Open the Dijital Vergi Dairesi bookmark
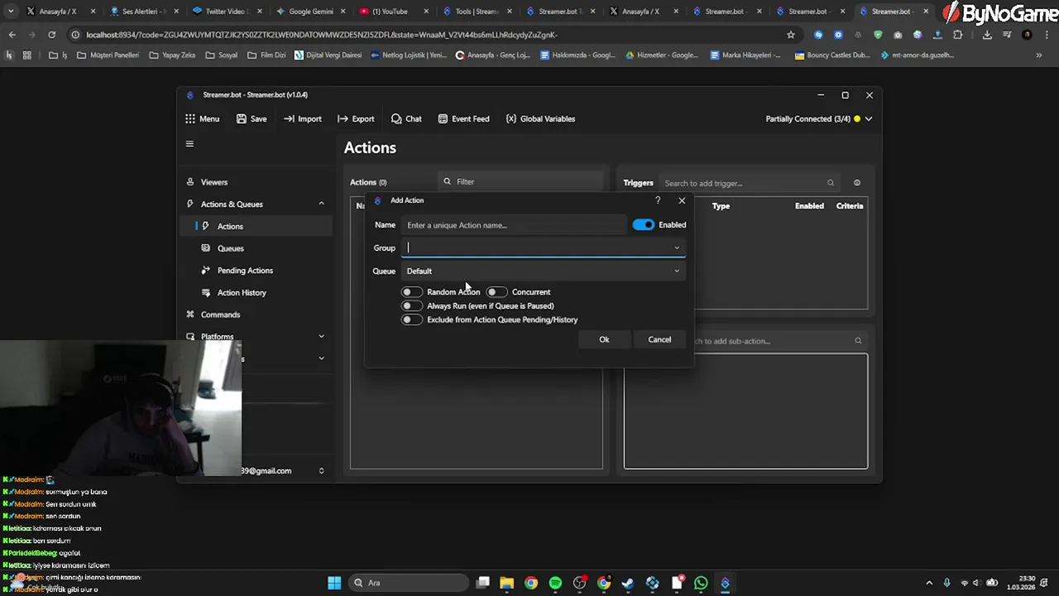This screenshot has width=1059, height=596. click(x=328, y=55)
